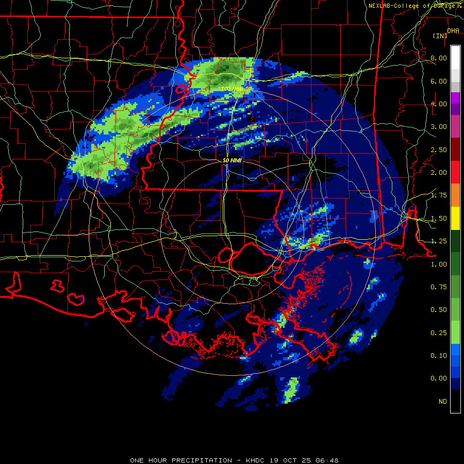Image resolution: width=464 pixels, height=464 pixels.
Task: Click the 1.50 legend value
Action: coord(439,219)
